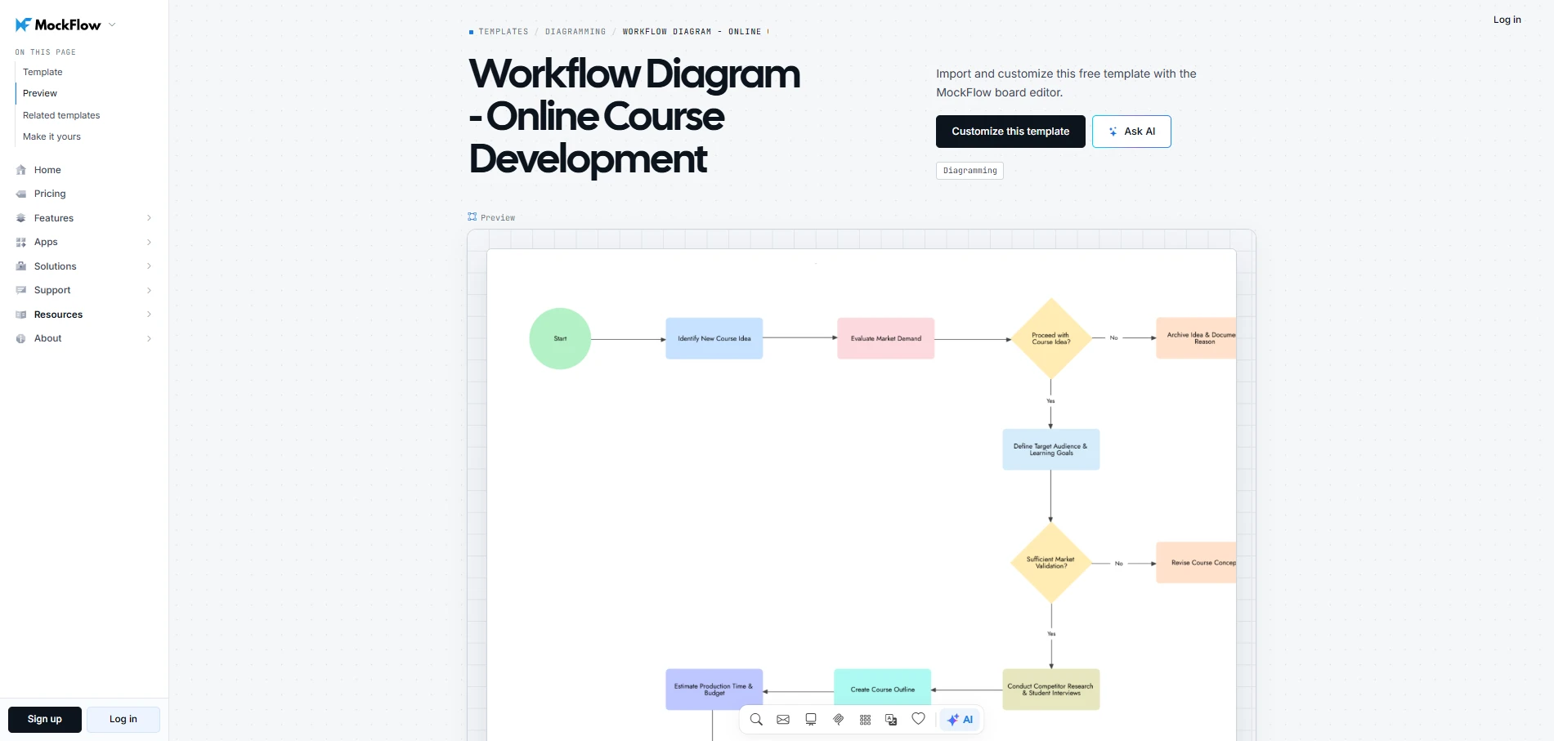
Task: Click the apps grid icon in bottom toolbar
Action: [x=865, y=720]
